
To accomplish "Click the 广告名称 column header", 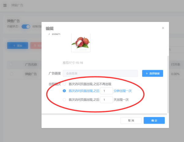I will click(x=31, y=65).
